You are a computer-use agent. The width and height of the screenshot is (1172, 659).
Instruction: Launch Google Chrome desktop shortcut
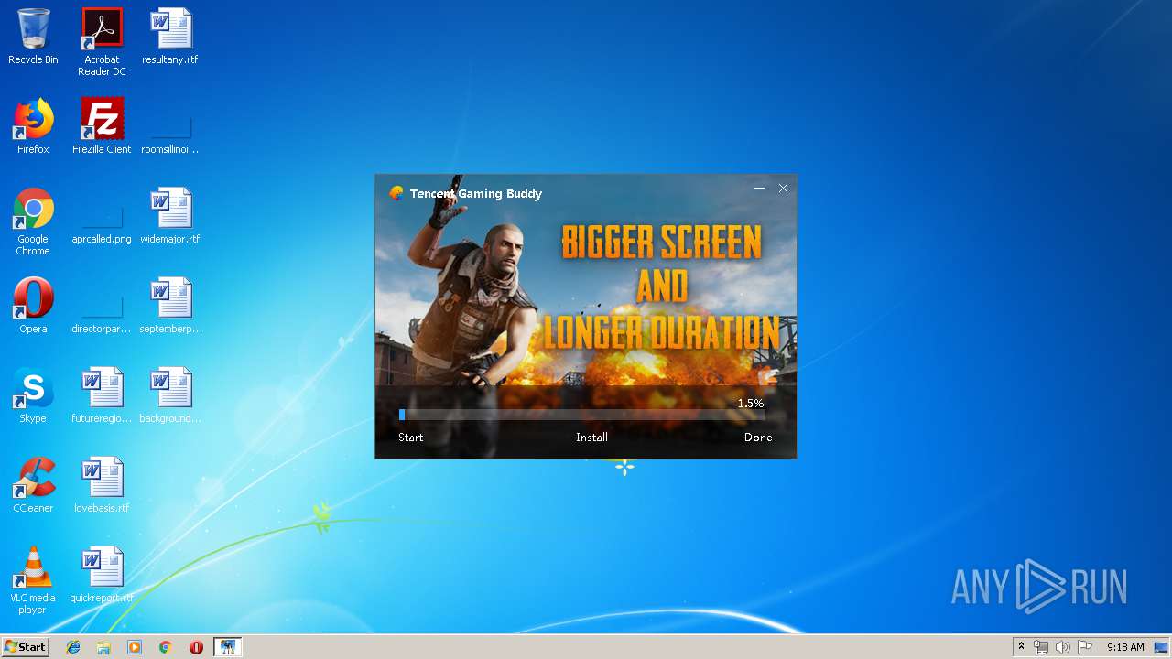(x=33, y=221)
